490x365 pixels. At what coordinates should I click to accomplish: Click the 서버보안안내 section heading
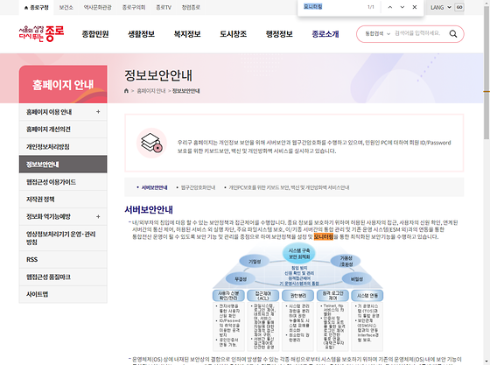(x=149, y=209)
